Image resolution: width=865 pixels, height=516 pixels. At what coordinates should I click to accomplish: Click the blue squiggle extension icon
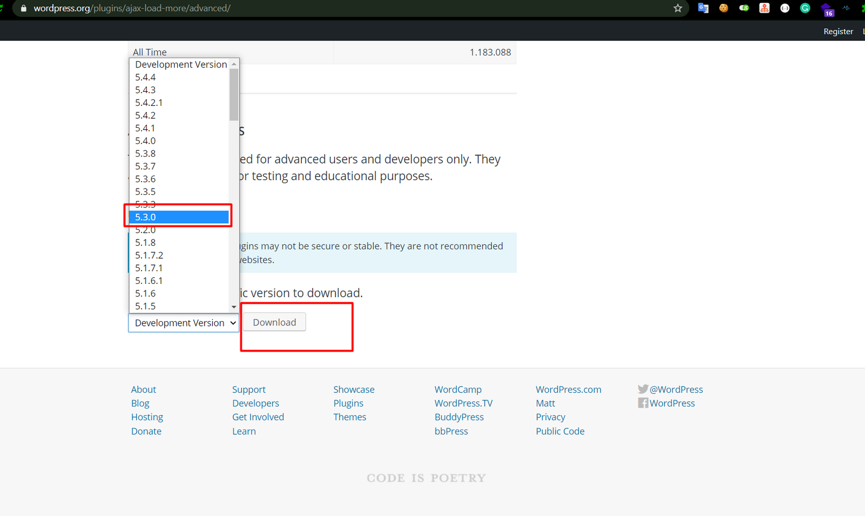846,8
